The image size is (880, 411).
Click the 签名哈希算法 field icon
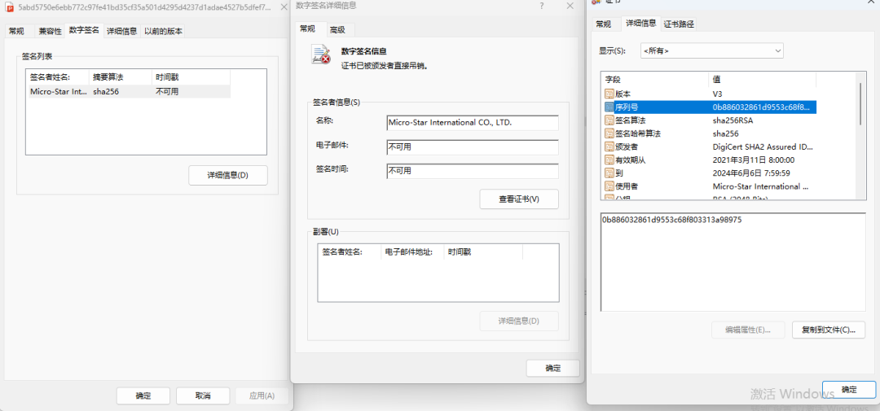point(609,133)
